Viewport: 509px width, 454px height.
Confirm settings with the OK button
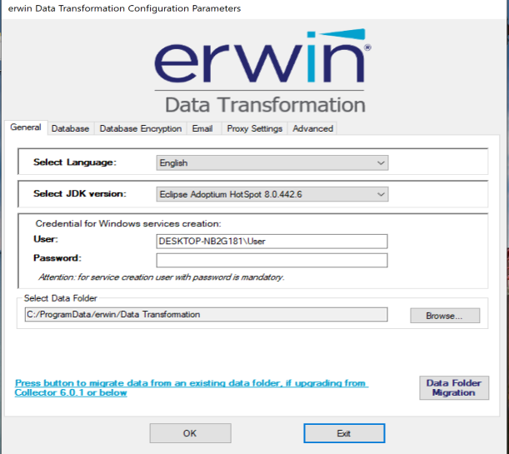190,433
